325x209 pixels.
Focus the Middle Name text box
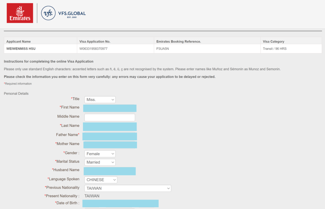pyautogui.click(x=110, y=117)
